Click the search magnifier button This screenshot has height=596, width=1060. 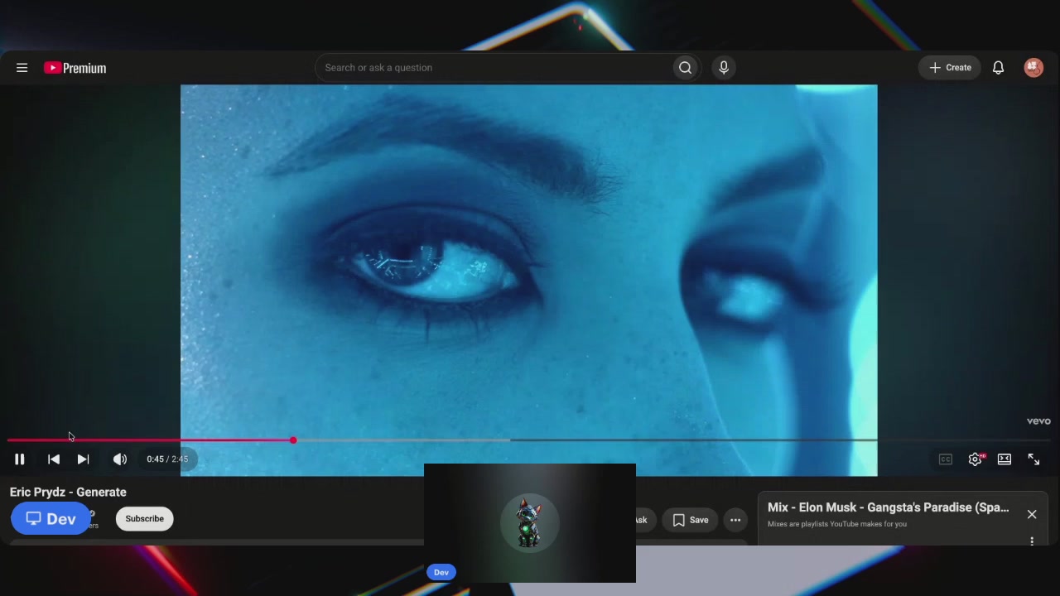(685, 68)
